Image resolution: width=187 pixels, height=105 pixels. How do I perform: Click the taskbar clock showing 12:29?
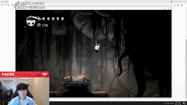point(178,103)
